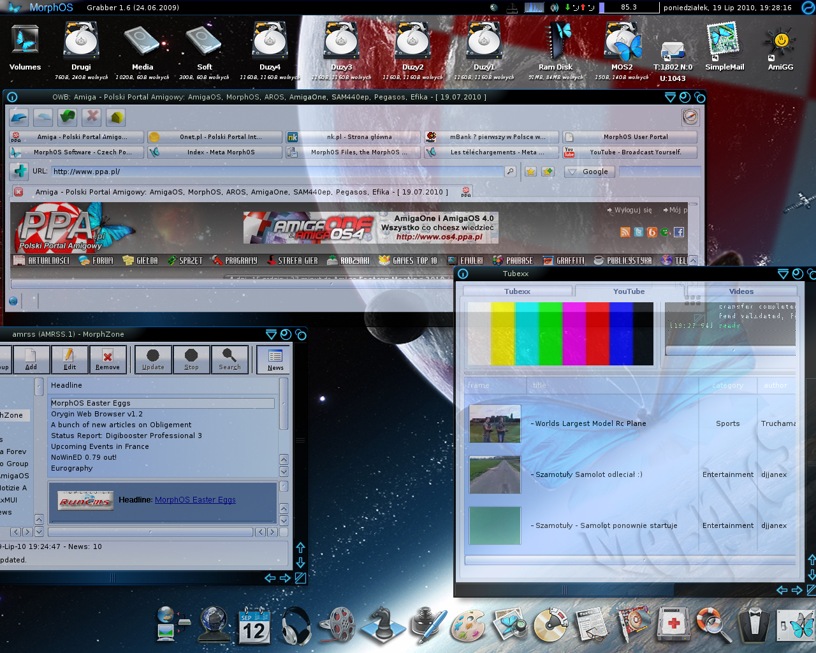The height and width of the screenshot is (653, 816).
Task: Open the Media volume icon
Action: tap(142, 46)
